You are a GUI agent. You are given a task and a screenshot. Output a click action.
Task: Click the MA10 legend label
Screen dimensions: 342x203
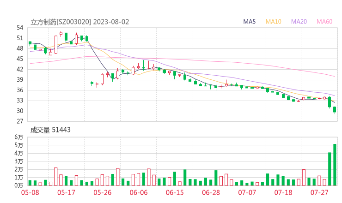click(x=273, y=22)
